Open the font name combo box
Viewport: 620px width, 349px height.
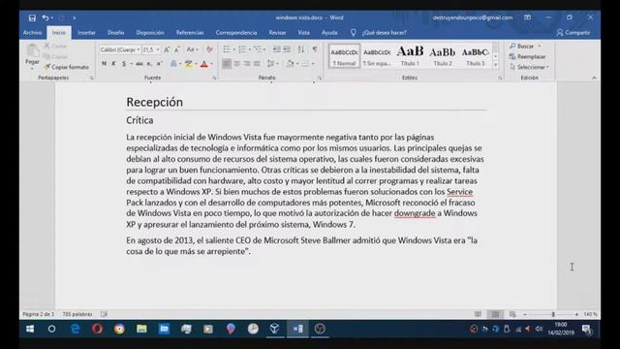pos(120,49)
